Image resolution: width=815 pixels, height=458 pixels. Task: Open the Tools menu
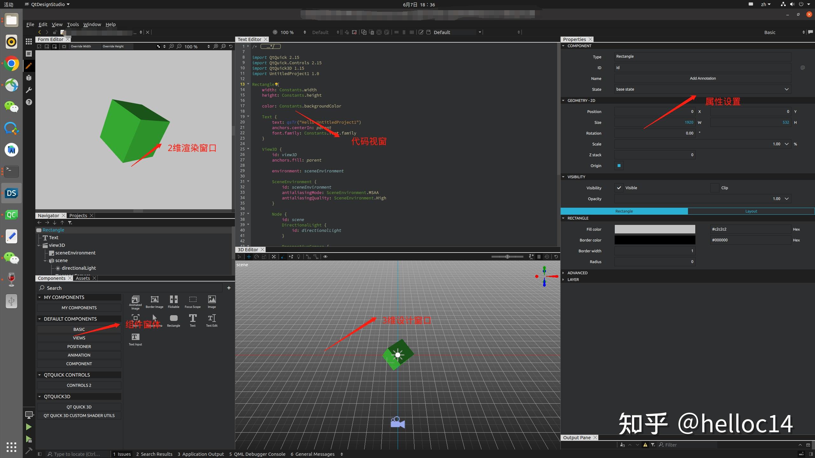click(73, 24)
